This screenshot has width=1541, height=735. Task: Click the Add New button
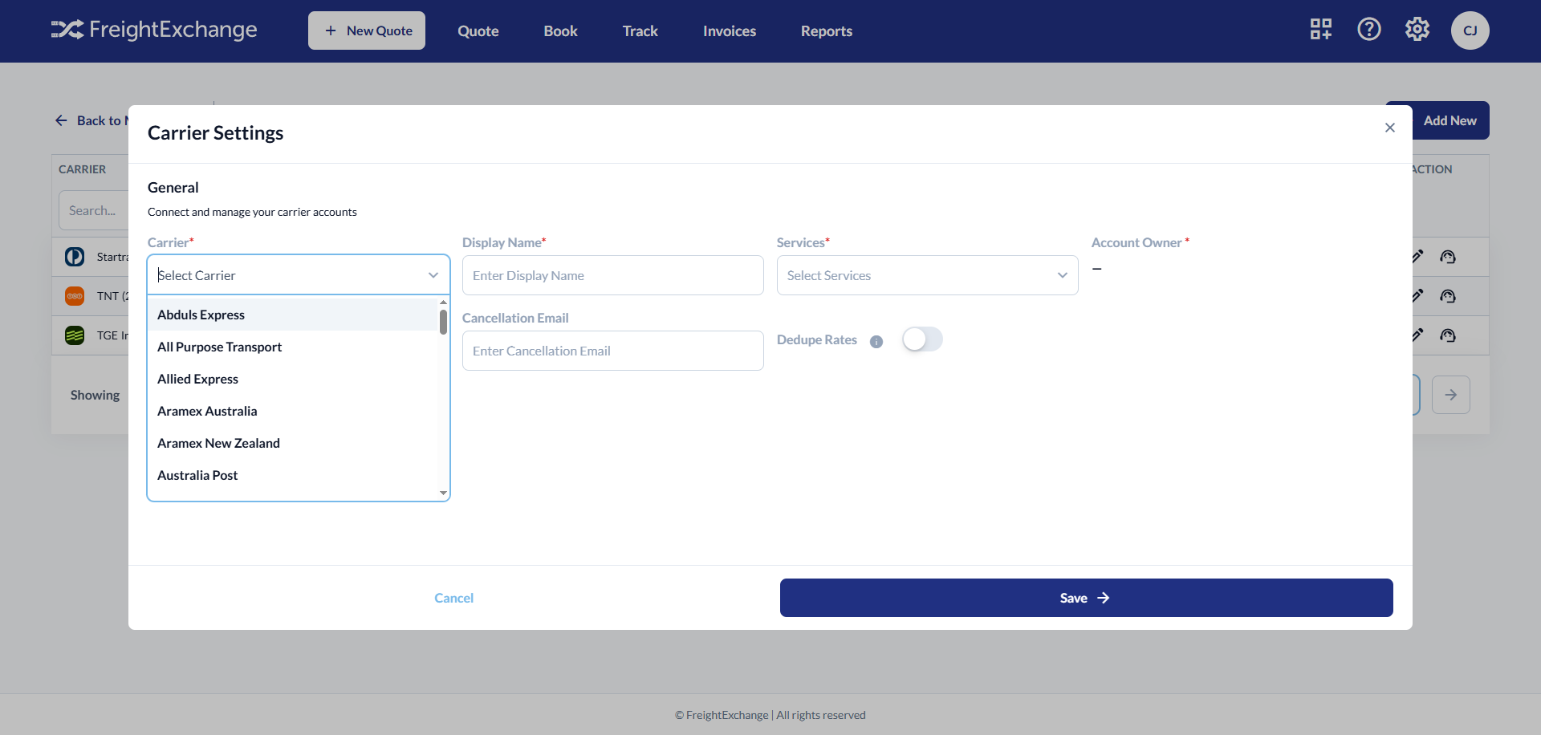point(1450,120)
